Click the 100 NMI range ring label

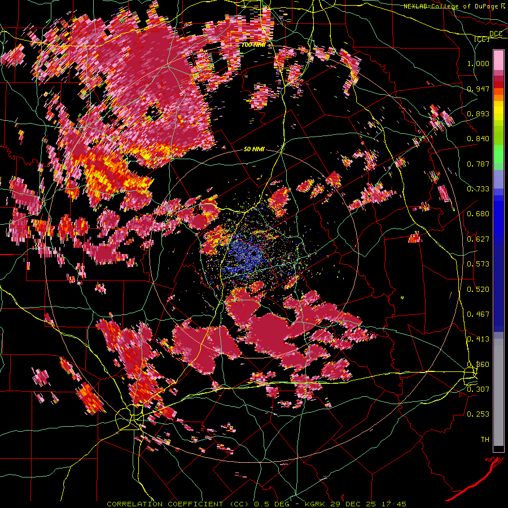click(x=253, y=45)
